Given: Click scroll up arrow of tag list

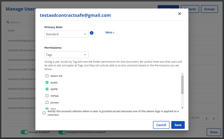Looking at the screenshot, I should pos(182,74).
